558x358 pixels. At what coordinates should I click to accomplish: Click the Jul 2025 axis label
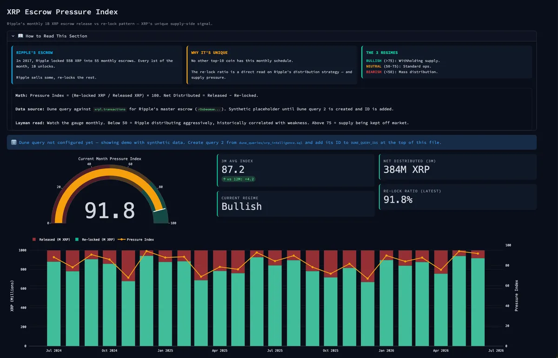pos(274,351)
